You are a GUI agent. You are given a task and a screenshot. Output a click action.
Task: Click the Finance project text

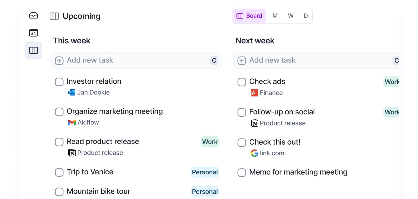[x=271, y=93]
